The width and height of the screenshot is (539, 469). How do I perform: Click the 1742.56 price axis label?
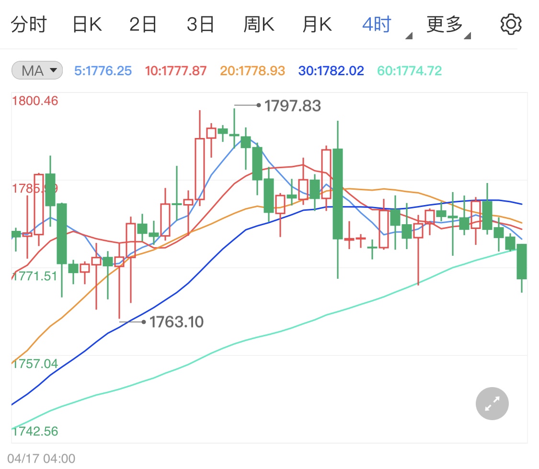point(34,431)
